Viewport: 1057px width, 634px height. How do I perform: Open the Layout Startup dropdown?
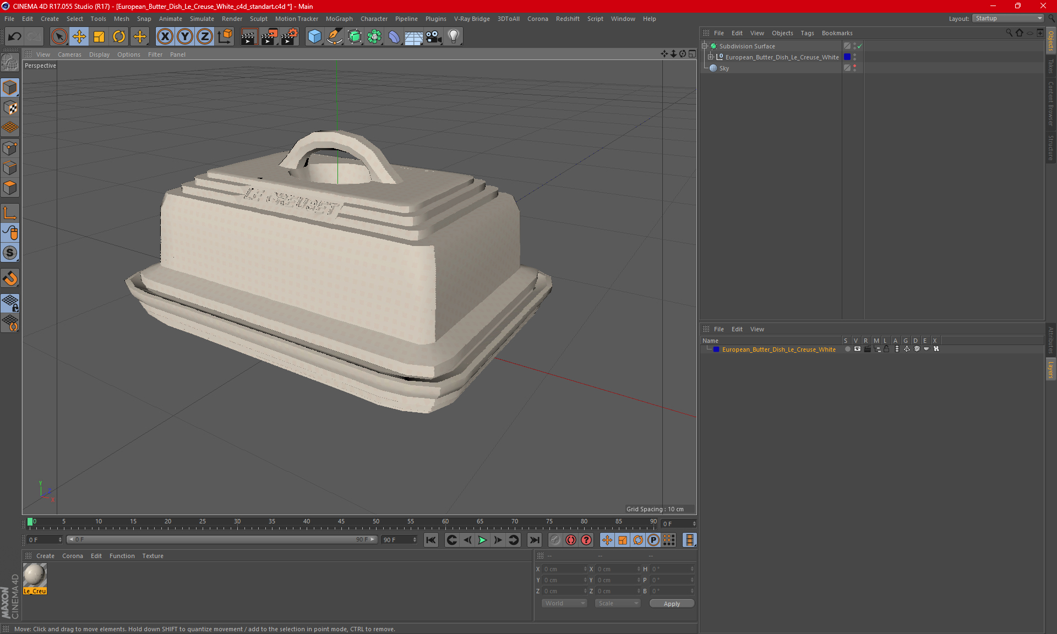coord(1008,18)
